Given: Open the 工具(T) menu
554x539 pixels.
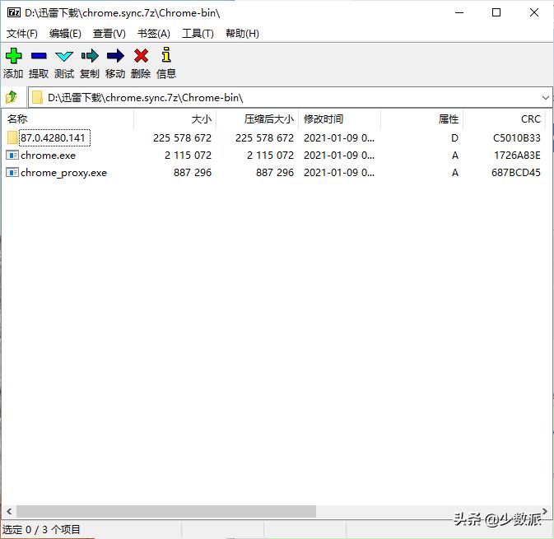Looking at the screenshot, I should 198,34.
